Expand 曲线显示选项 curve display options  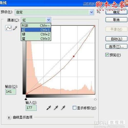pyautogui.click(x=9, y=118)
